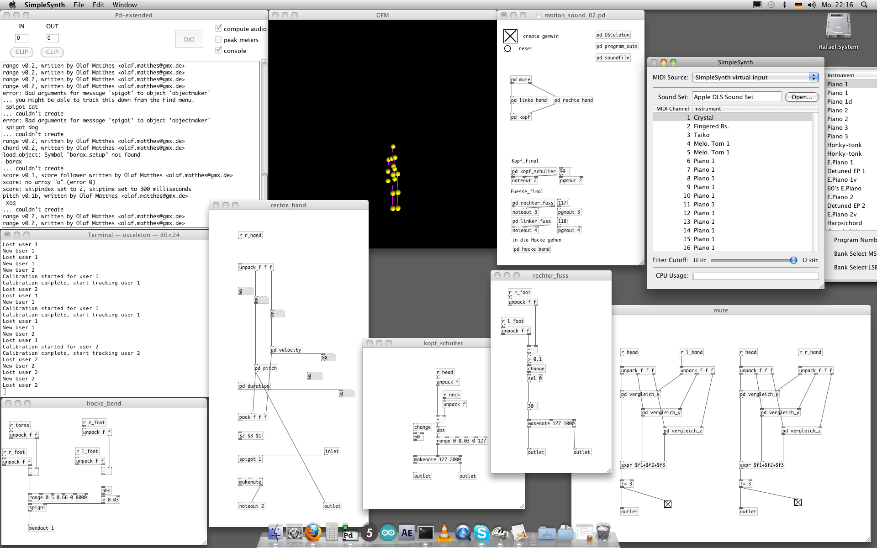877x548 pixels.
Task: Click the IN CLIP button
Action: [x=21, y=52]
